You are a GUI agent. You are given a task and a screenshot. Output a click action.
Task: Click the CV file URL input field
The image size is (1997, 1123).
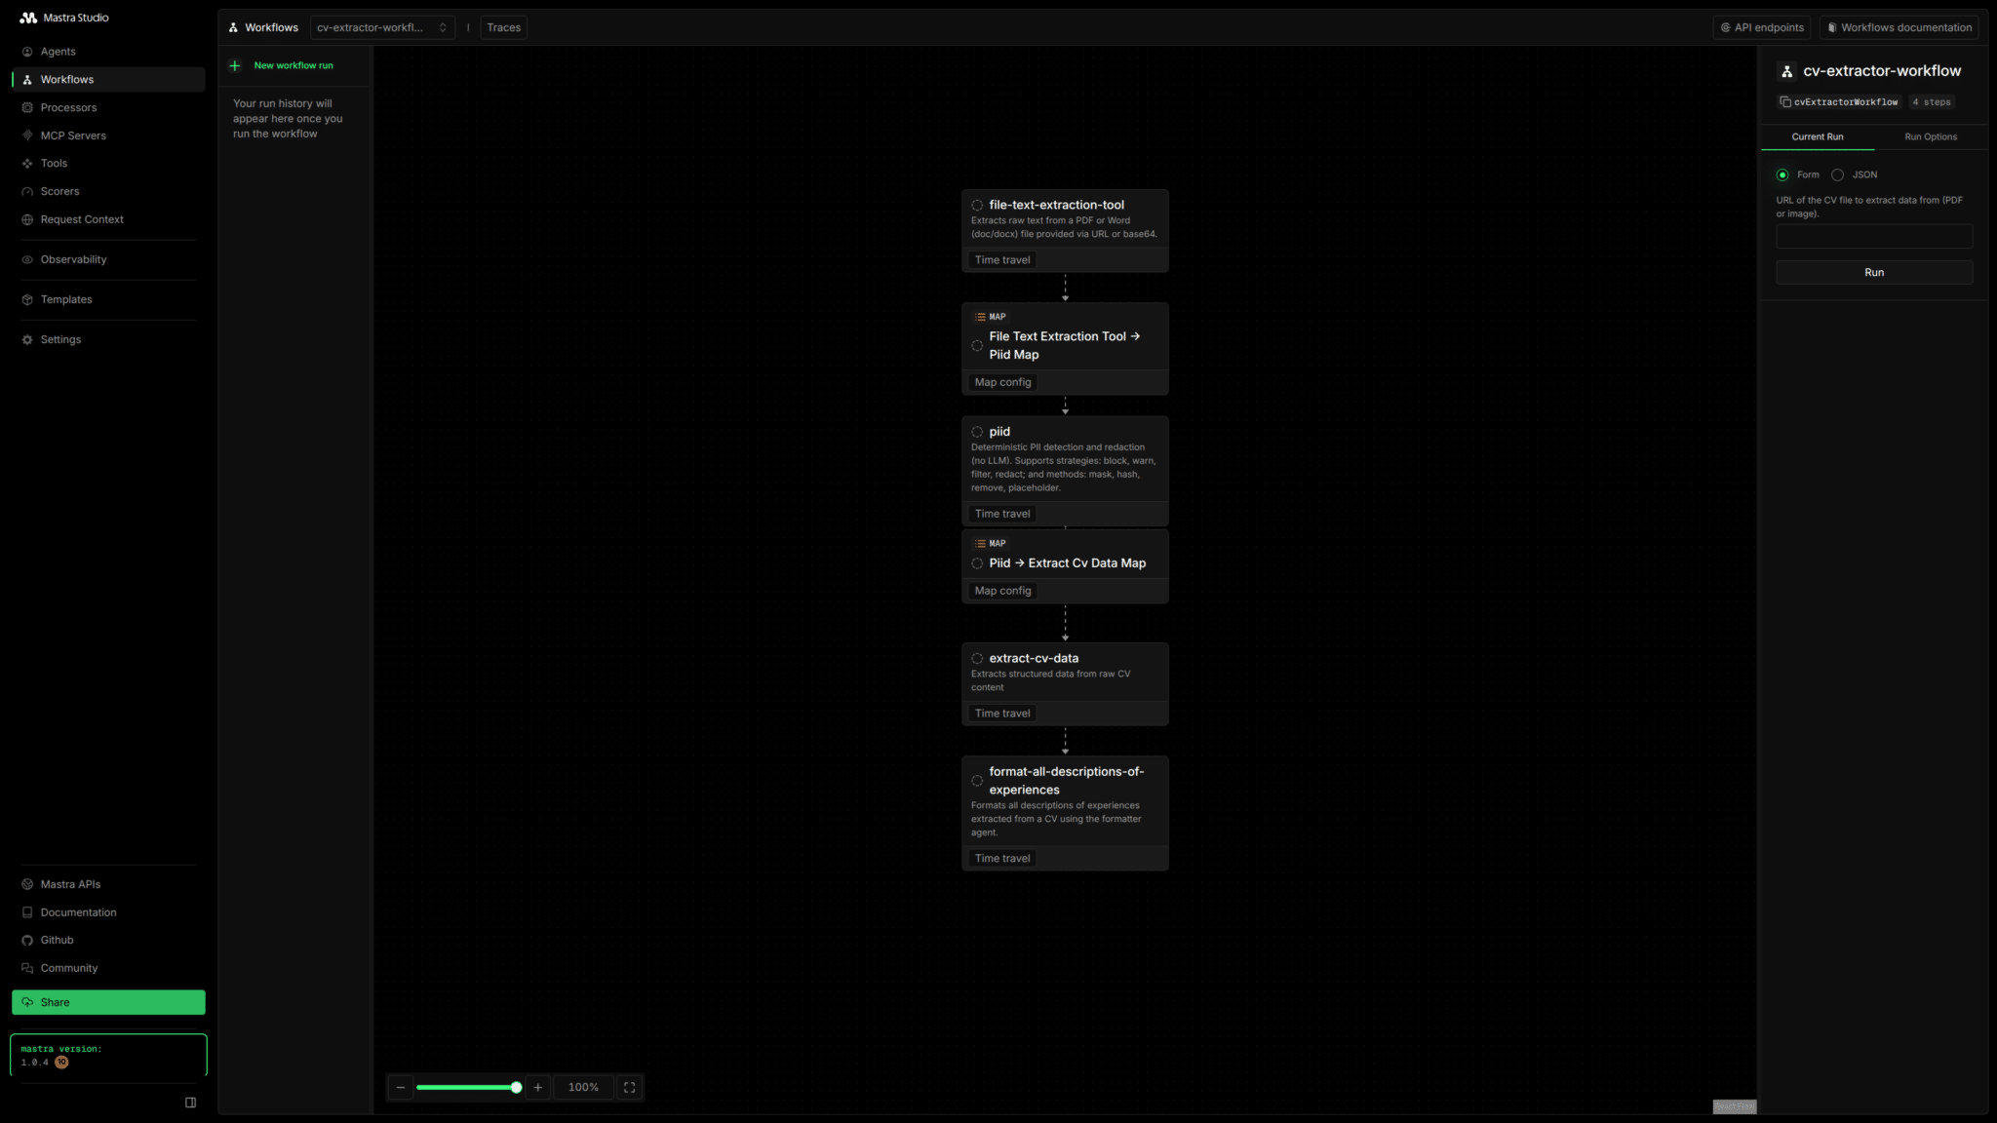tap(1873, 236)
